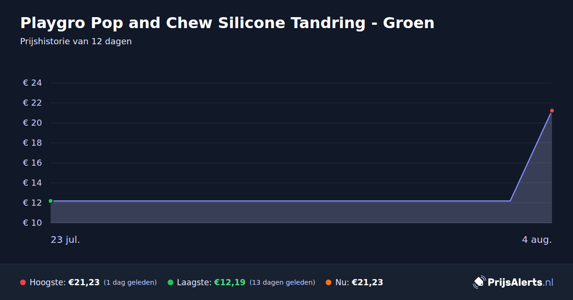Screen dimensions: 573x300
Task: Click the Laagste €12,19 price value
Action: click(230, 282)
